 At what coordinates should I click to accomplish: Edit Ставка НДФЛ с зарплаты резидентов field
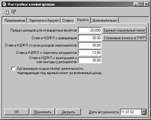90,53
